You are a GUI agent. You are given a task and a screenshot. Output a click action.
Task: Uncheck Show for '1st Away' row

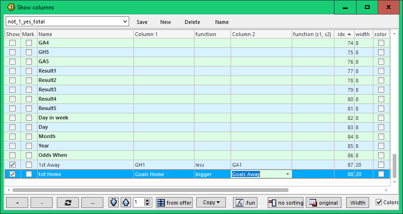click(x=12, y=164)
